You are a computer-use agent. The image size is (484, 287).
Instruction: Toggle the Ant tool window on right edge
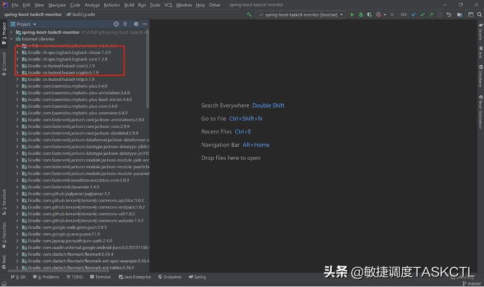pyautogui.click(x=481, y=52)
